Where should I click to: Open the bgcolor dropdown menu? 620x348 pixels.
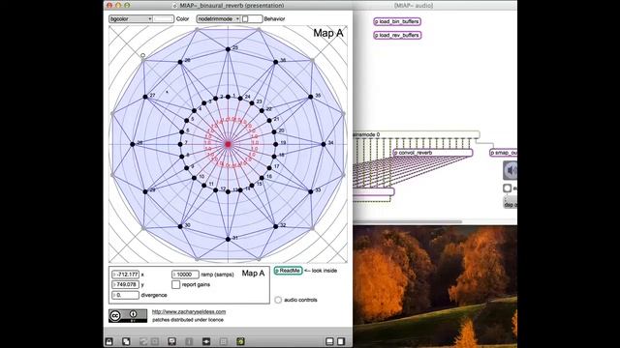pos(131,19)
